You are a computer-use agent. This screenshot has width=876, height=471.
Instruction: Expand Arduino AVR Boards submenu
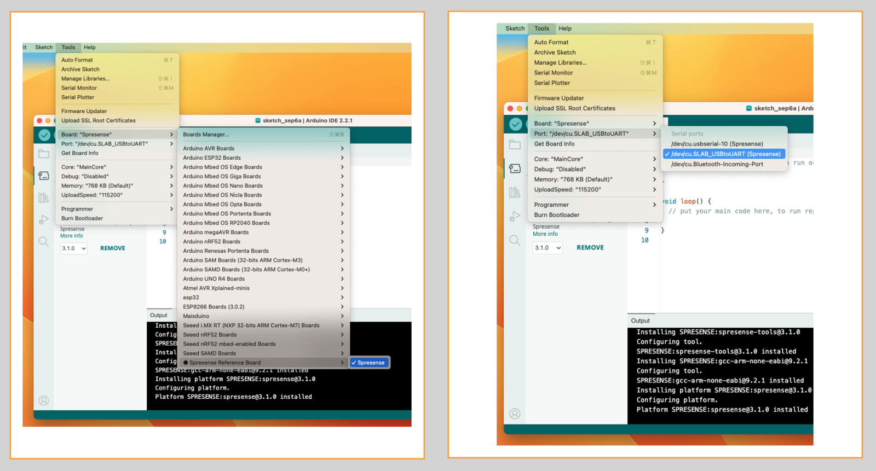tap(263, 148)
